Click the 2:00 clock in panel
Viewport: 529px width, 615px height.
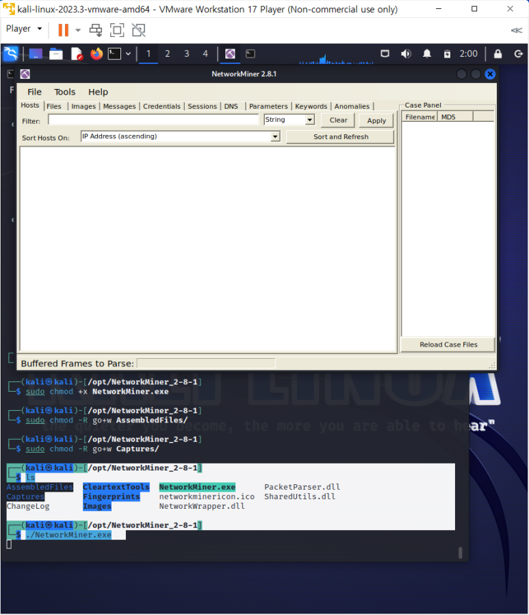click(x=468, y=53)
